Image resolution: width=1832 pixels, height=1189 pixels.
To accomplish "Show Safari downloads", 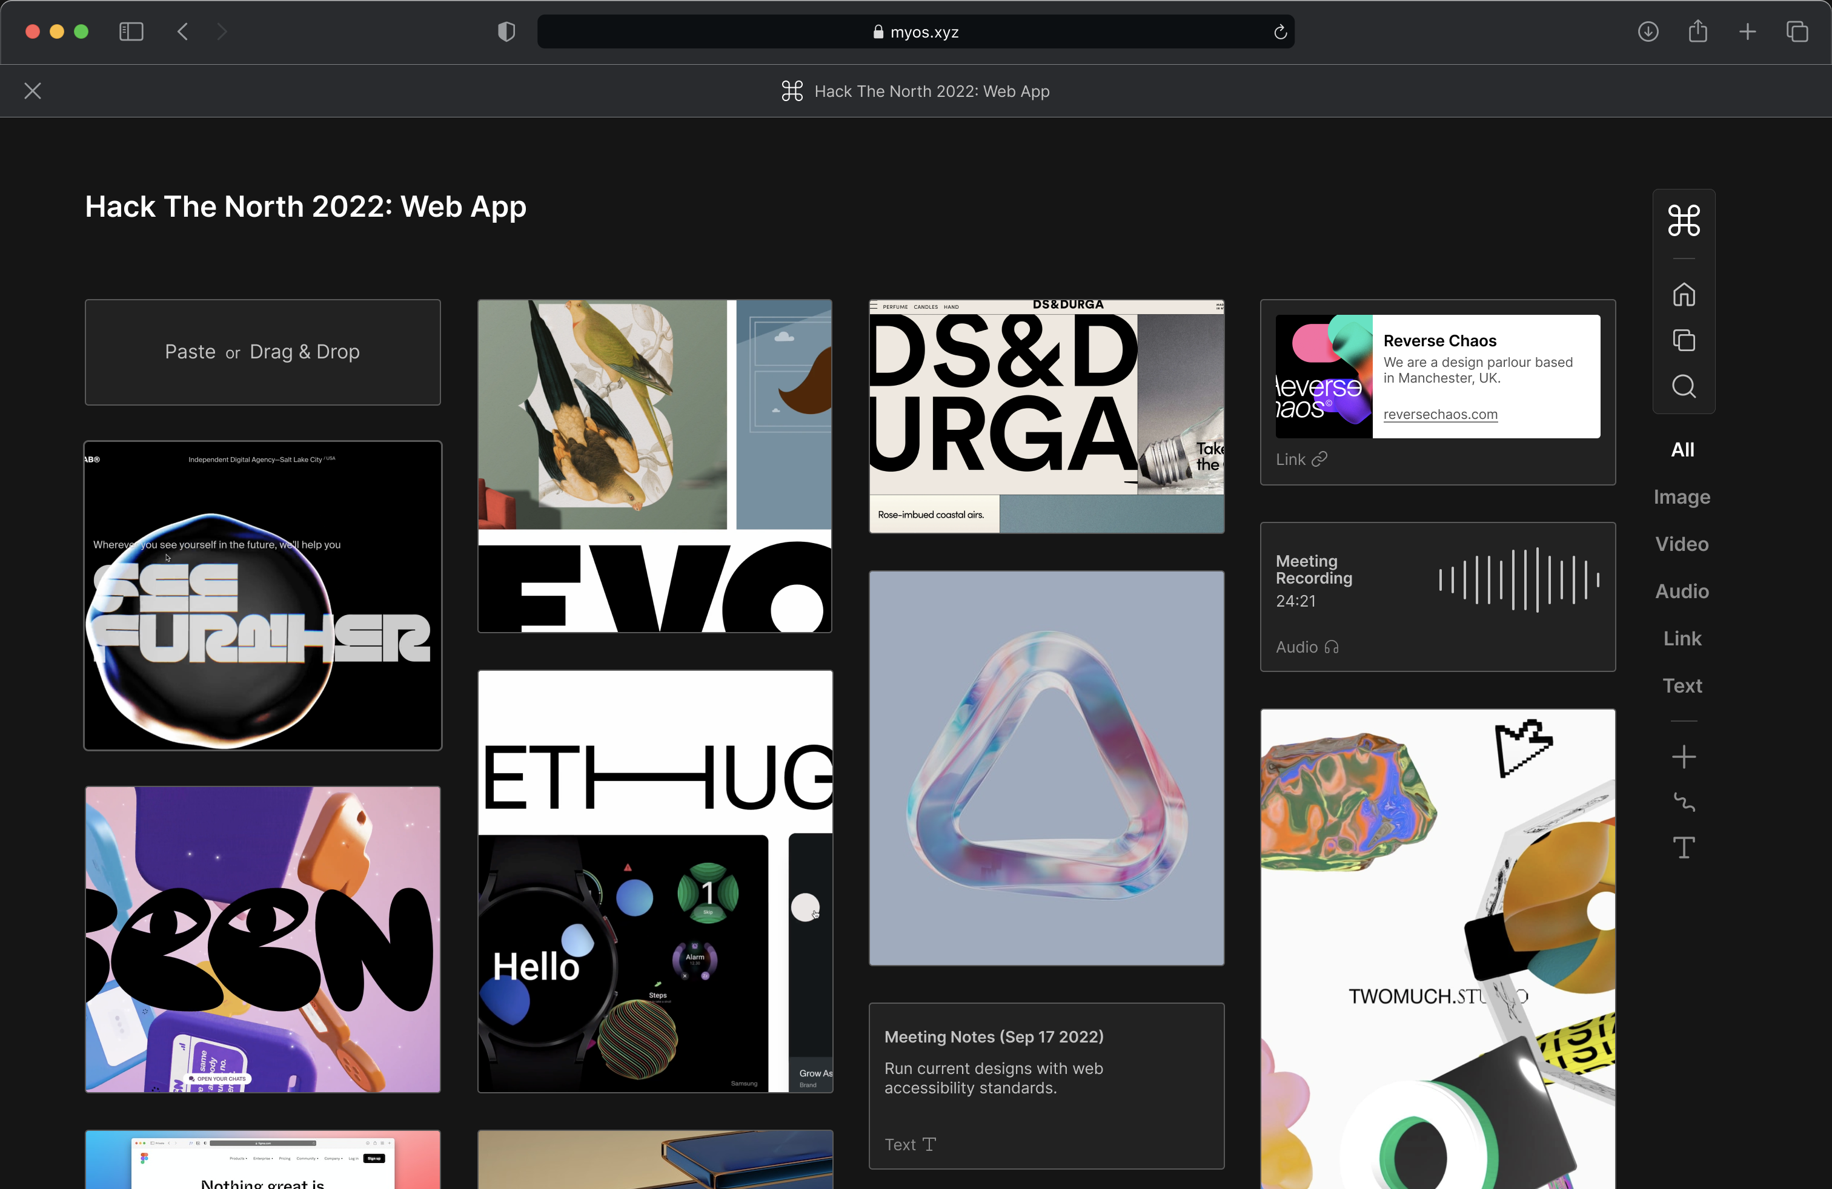I will tap(1648, 31).
